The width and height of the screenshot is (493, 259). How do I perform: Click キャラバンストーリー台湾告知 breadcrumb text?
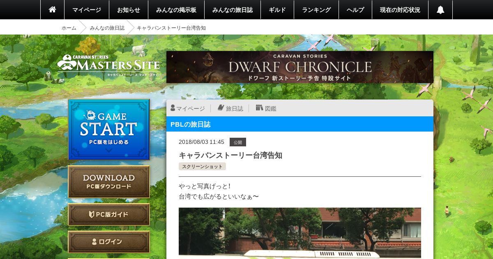171,28
